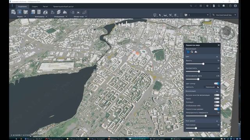Switch to the Создать ribbon tab

click(x=35, y=7)
